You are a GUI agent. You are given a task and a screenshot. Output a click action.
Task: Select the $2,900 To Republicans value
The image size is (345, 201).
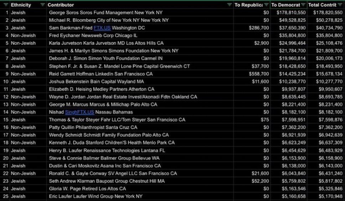point(261,43)
